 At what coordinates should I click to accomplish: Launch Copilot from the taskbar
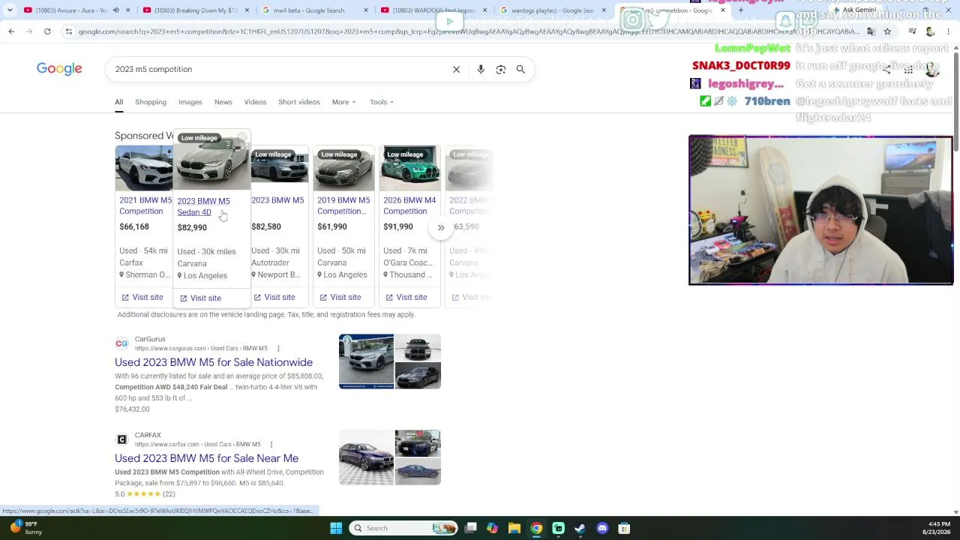tap(492, 528)
